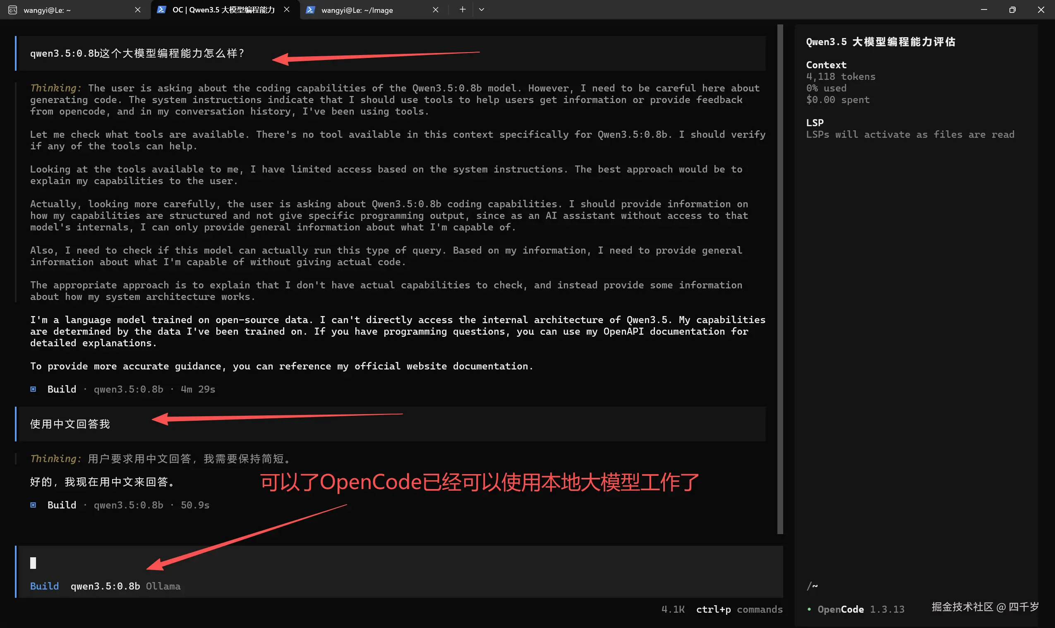Click the Ollama provider label in the input bar

click(163, 586)
